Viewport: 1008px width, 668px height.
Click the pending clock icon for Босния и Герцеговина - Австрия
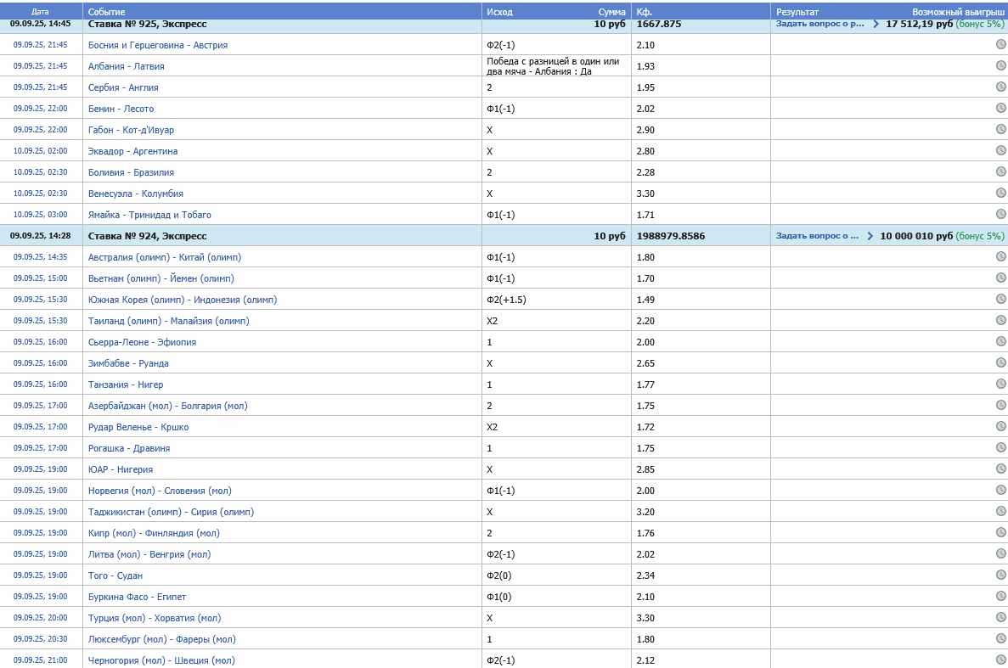point(1000,44)
